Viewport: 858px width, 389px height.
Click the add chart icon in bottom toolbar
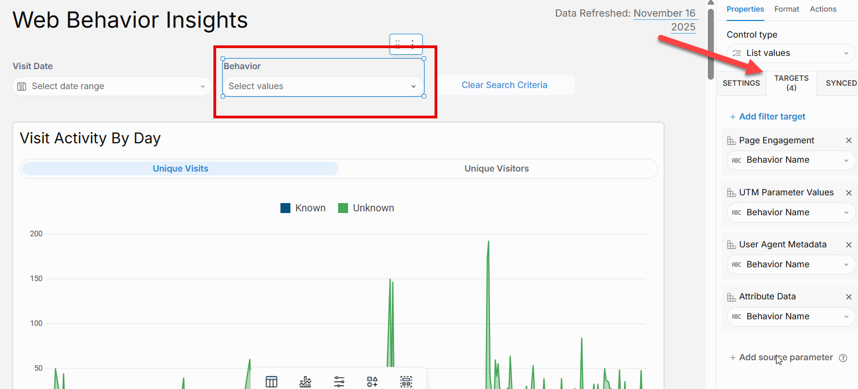click(x=305, y=381)
